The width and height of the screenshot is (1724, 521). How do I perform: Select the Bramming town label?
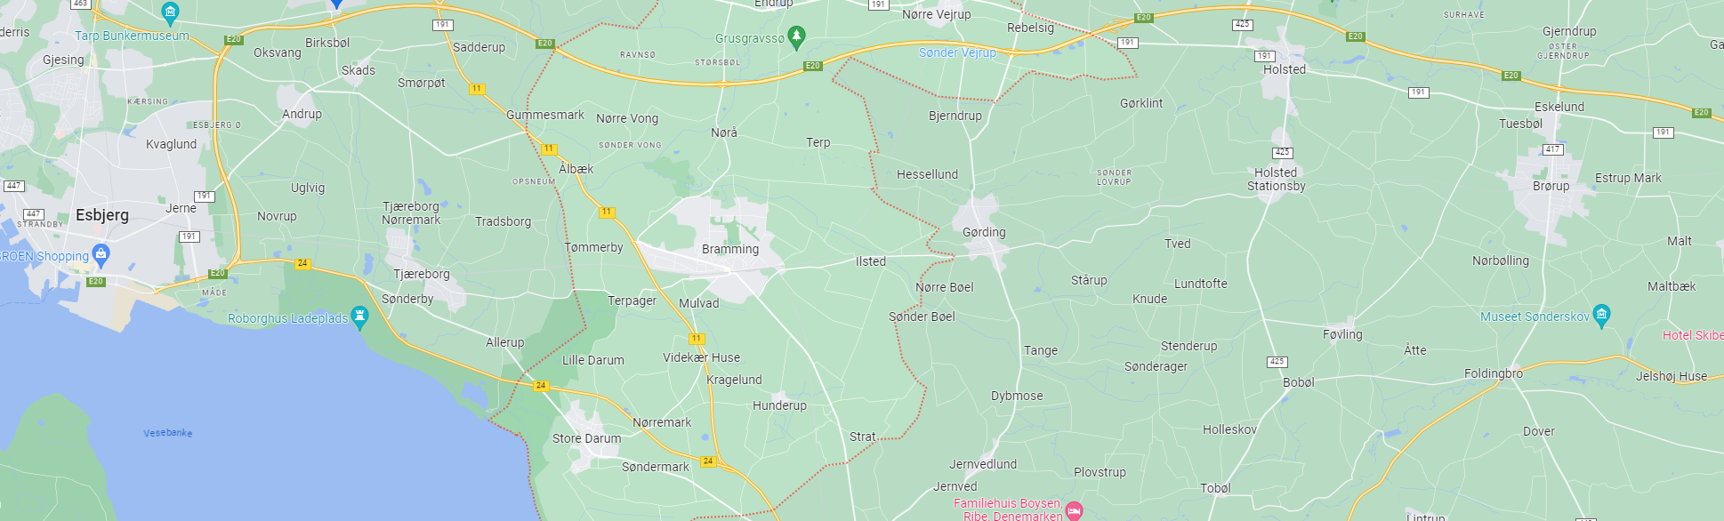pos(730,249)
